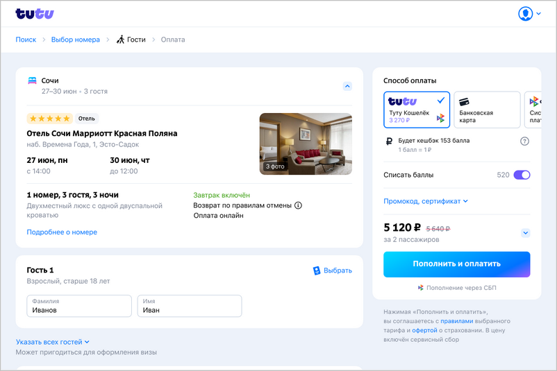The height and width of the screenshot is (371, 557).
Task: Click the hotel name Отель Сочи Марриотт Красная Поляна
Action: [x=102, y=133]
